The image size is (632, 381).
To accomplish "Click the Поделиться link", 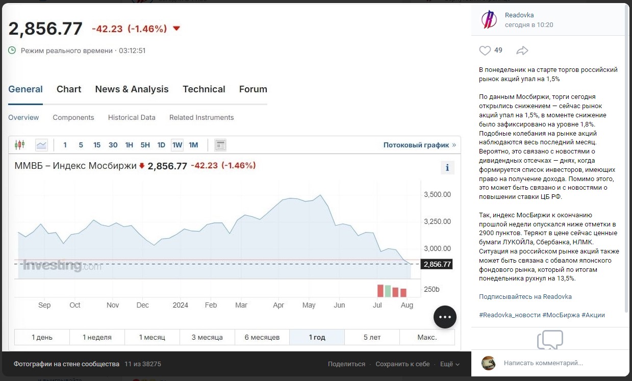I will click(x=346, y=364).
